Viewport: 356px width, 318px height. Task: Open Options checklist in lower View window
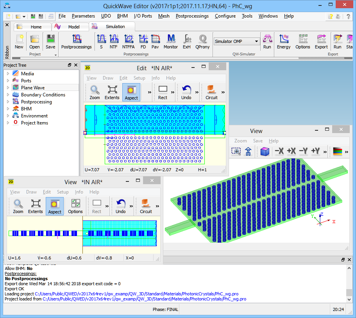(75, 206)
